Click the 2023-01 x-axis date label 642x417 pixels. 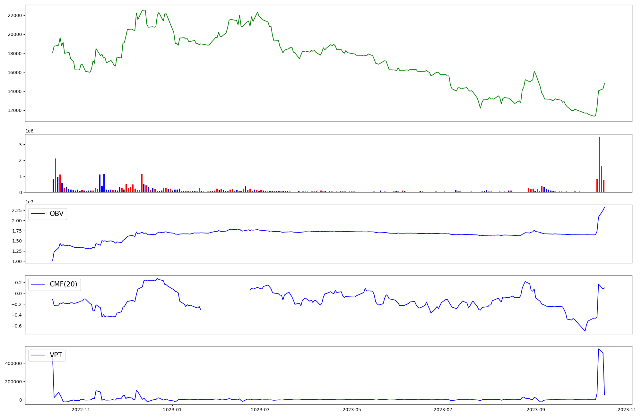(172, 410)
